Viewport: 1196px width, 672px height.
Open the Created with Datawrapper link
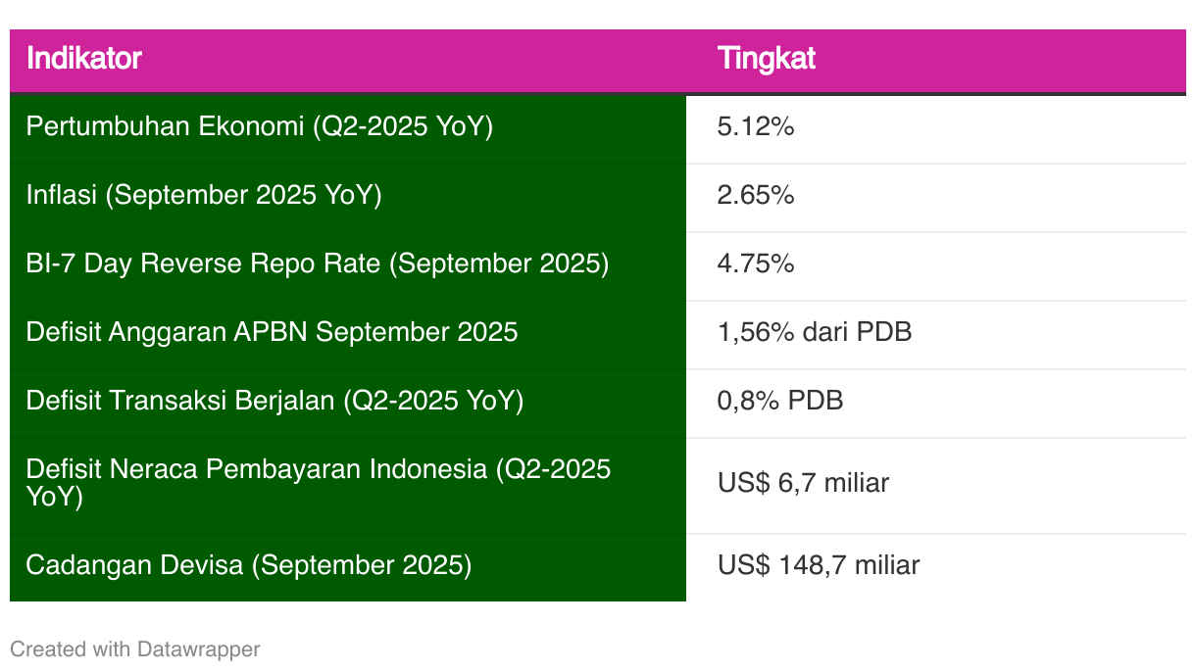(x=134, y=649)
